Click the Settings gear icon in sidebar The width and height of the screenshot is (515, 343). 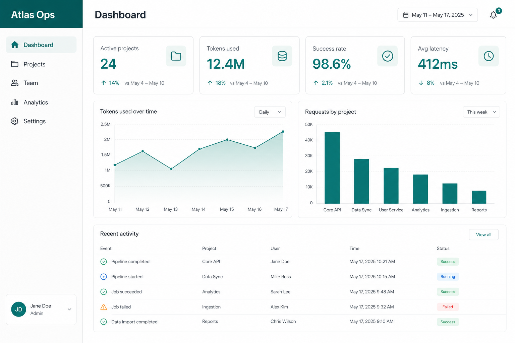[15, 121]
